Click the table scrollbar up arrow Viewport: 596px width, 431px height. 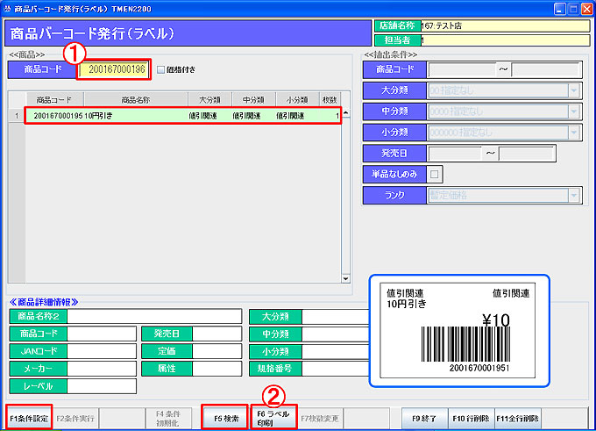344,113
